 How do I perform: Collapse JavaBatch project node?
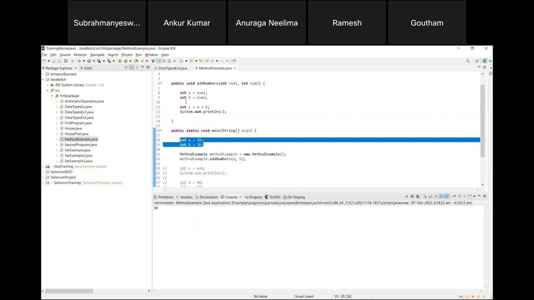pos(43,80)
